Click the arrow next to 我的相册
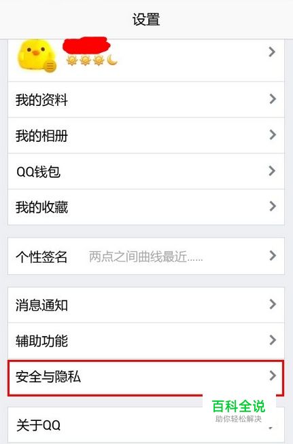 273,134
